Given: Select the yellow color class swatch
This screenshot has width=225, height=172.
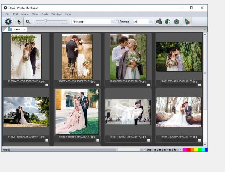Looking at the screenshot, I should pyautogui.click(x=196, y=150).
